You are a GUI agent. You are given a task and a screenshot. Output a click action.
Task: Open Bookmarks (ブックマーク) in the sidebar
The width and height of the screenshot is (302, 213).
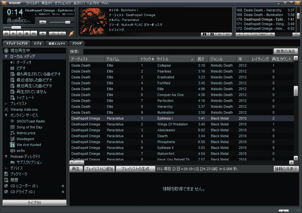click(x=19, y=174)
